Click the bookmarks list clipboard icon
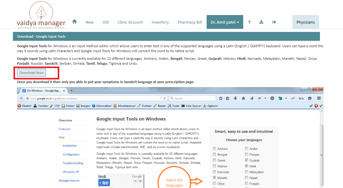343x188 pixels. [x=228, y=98]
